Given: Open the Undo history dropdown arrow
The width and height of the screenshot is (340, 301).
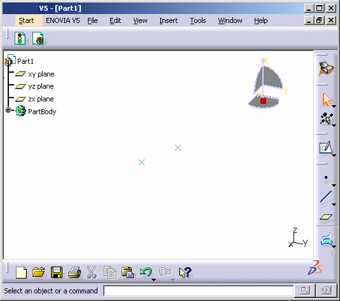Looking at the screenshot, I should (153, 280).
